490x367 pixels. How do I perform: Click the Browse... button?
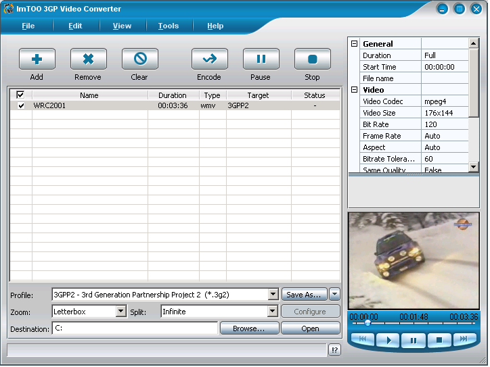[x=248, y=328]
